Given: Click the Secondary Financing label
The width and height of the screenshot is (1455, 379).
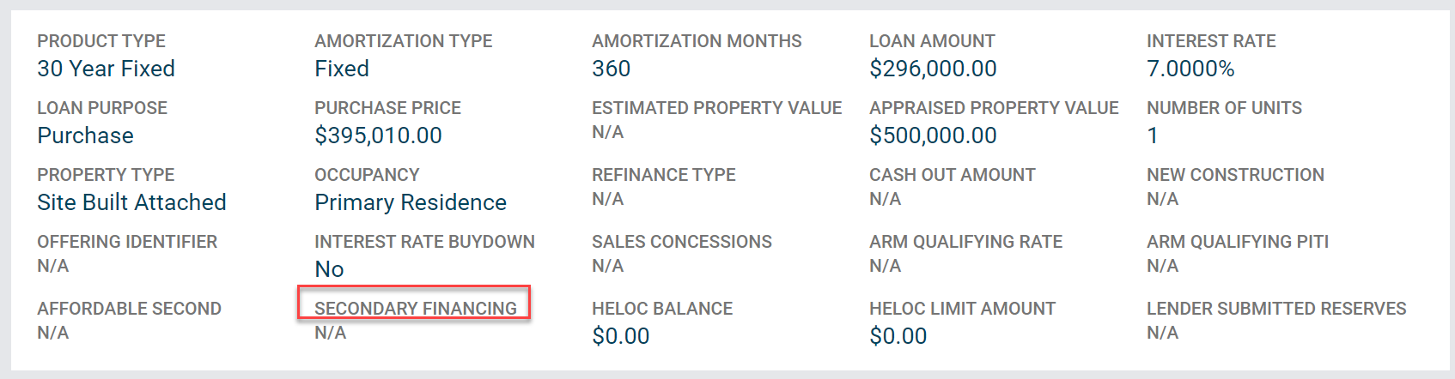Looking at the screenshot, I should 415,308.
